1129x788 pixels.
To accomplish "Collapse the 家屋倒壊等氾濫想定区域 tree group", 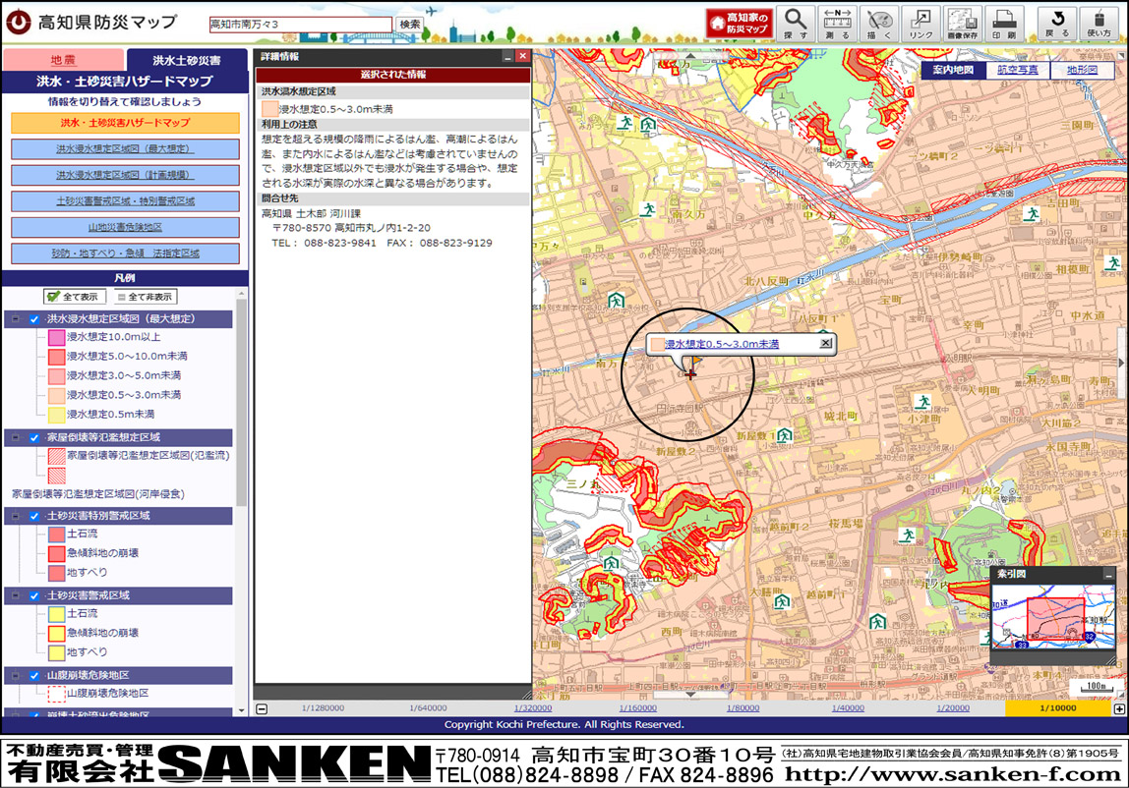I will (x=15, y=437).
